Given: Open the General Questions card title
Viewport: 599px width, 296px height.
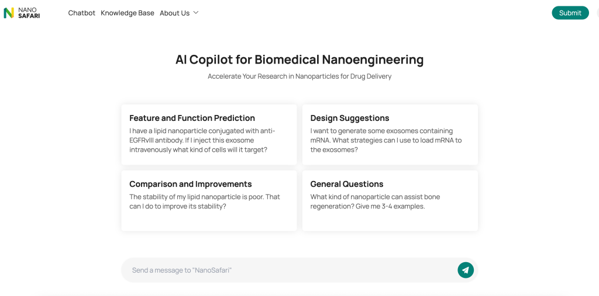Looking at the screenshot, I should pyautogui.click(x=346, y=184).
